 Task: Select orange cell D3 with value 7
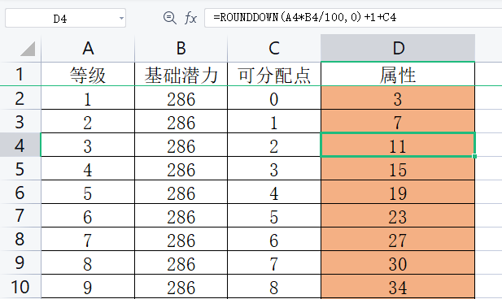[398, 121]
